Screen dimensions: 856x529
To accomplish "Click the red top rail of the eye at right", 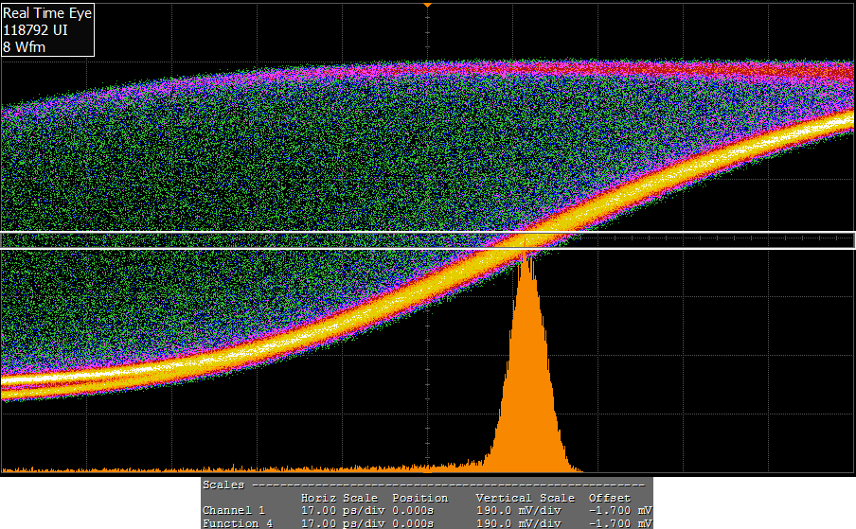I will pyautogui.click(x=805, y=71).
